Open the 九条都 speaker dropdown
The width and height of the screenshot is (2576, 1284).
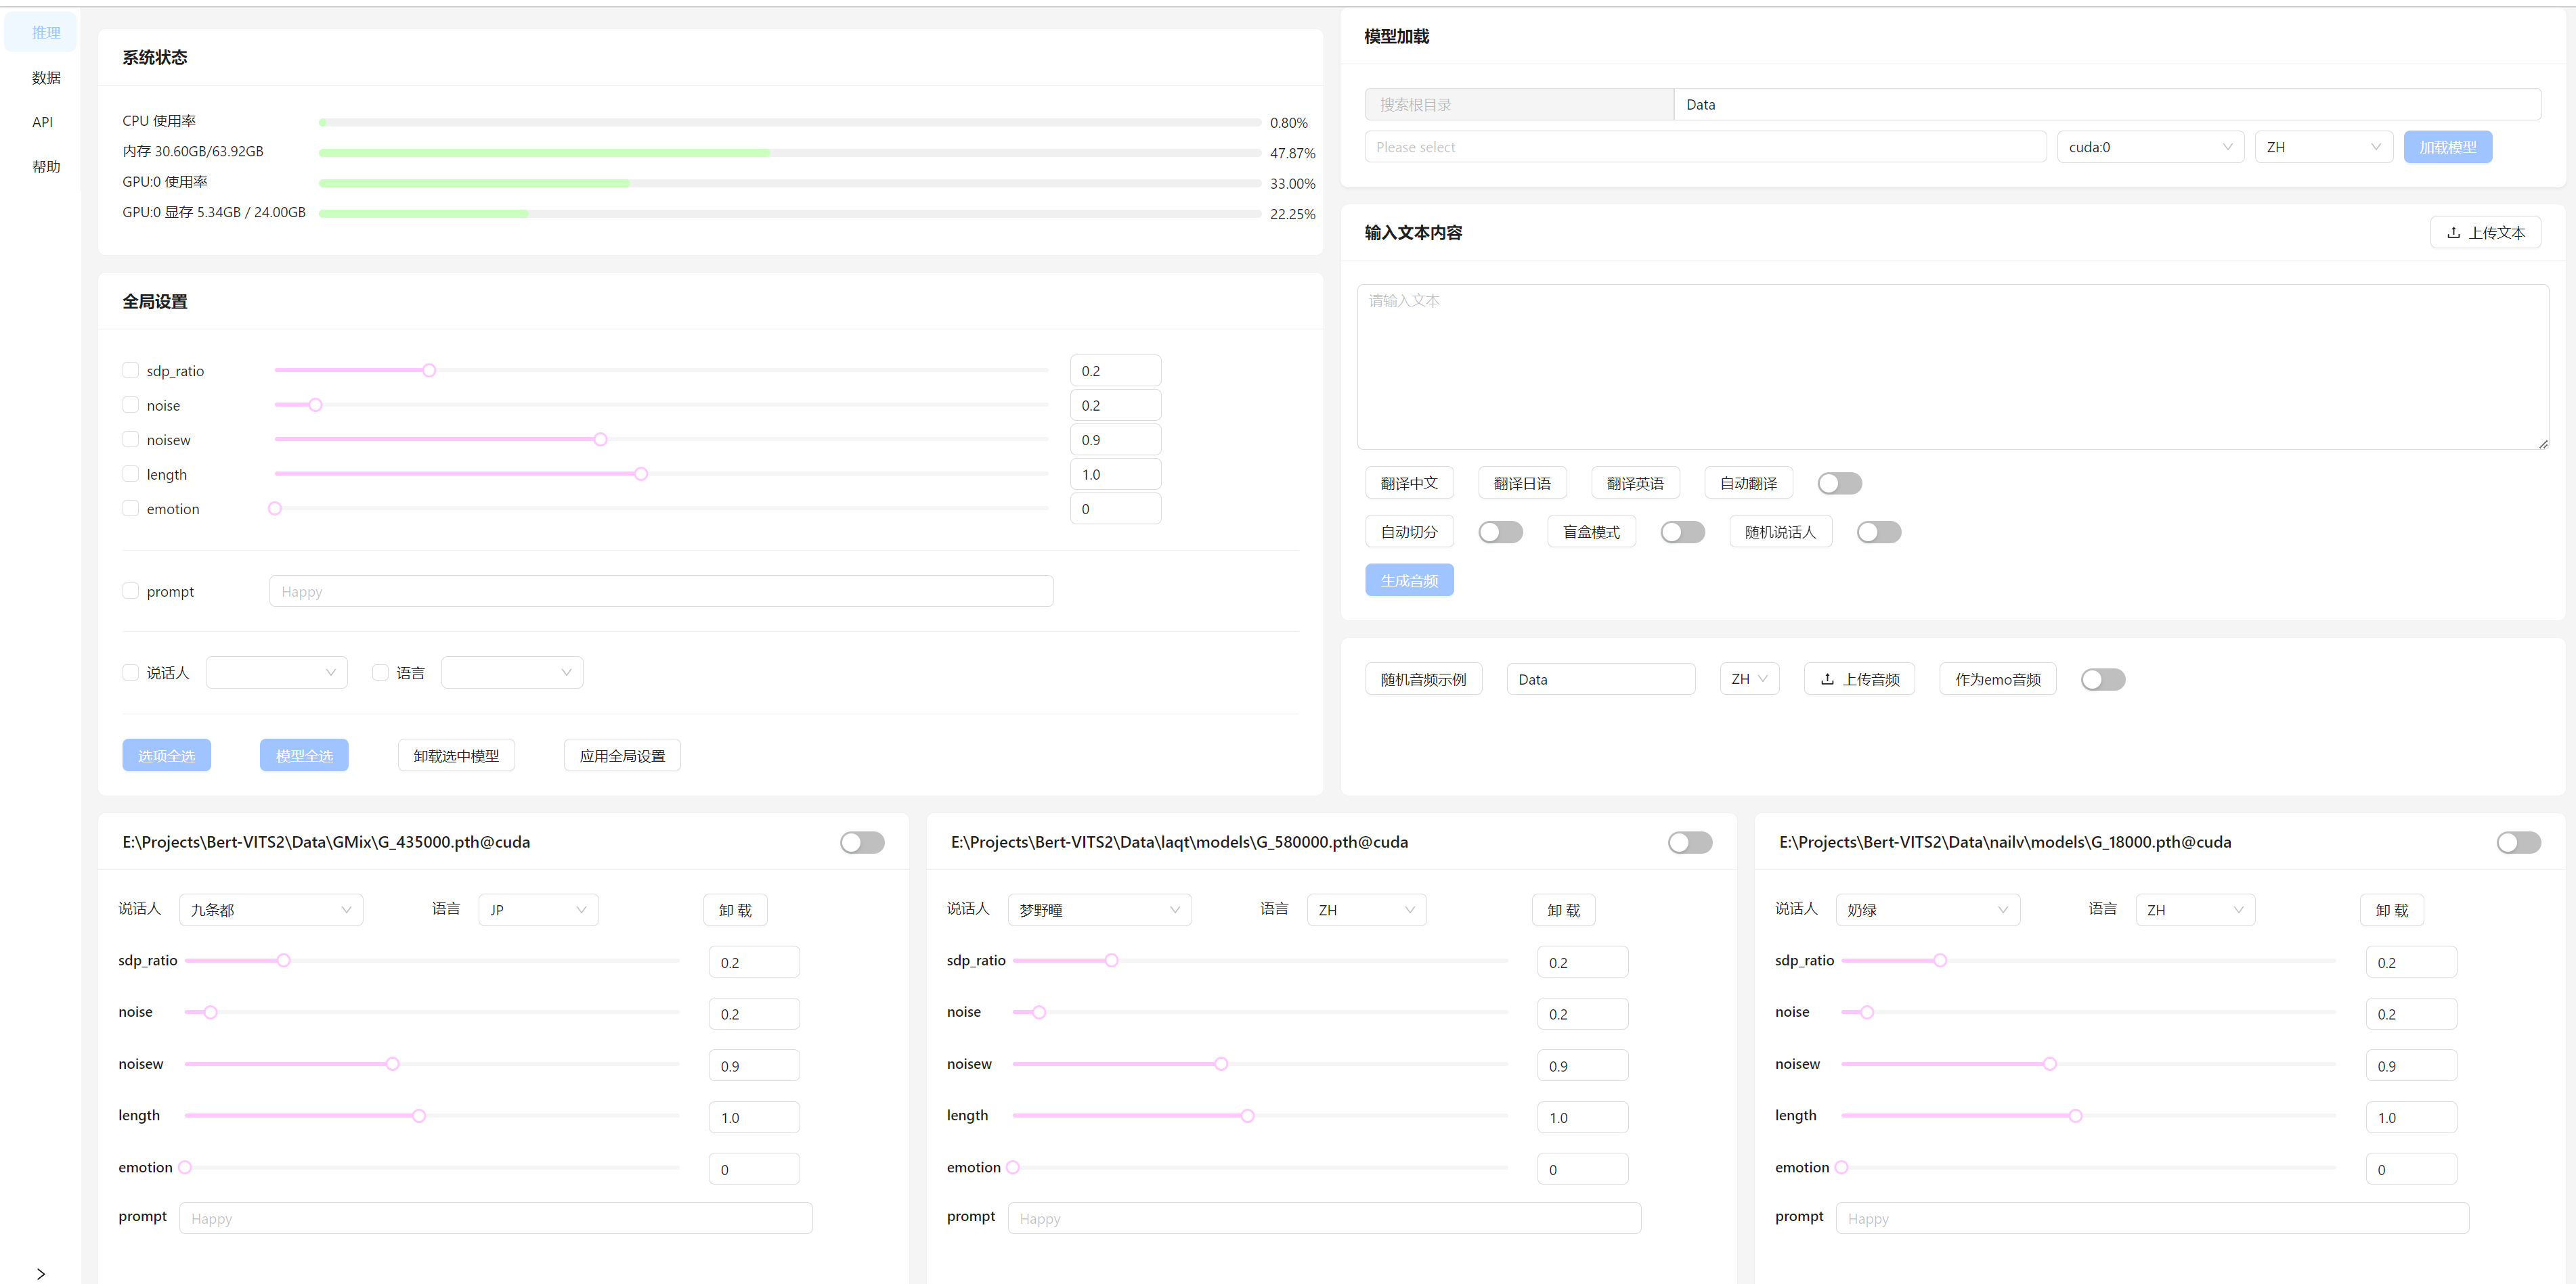click(x=270, y=911)
